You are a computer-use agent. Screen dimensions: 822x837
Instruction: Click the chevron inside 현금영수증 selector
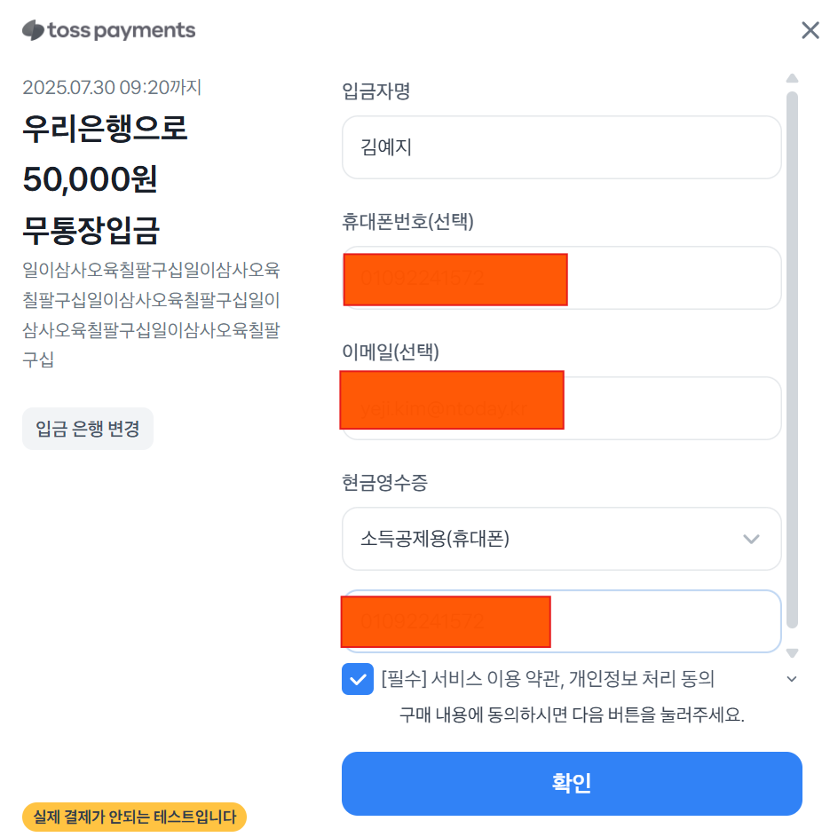(751, 539)
